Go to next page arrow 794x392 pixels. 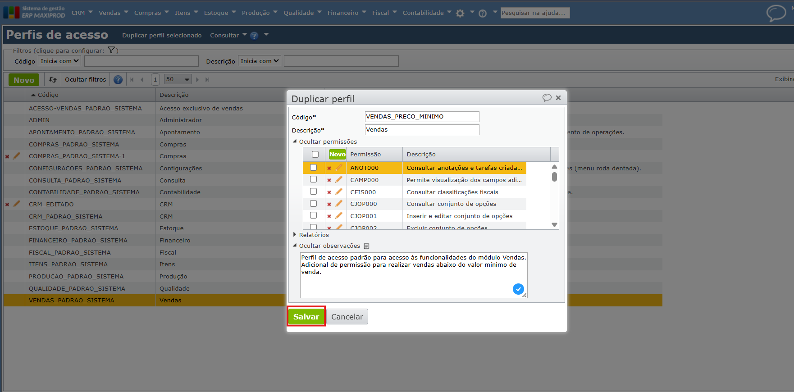(x=197, y=80)
